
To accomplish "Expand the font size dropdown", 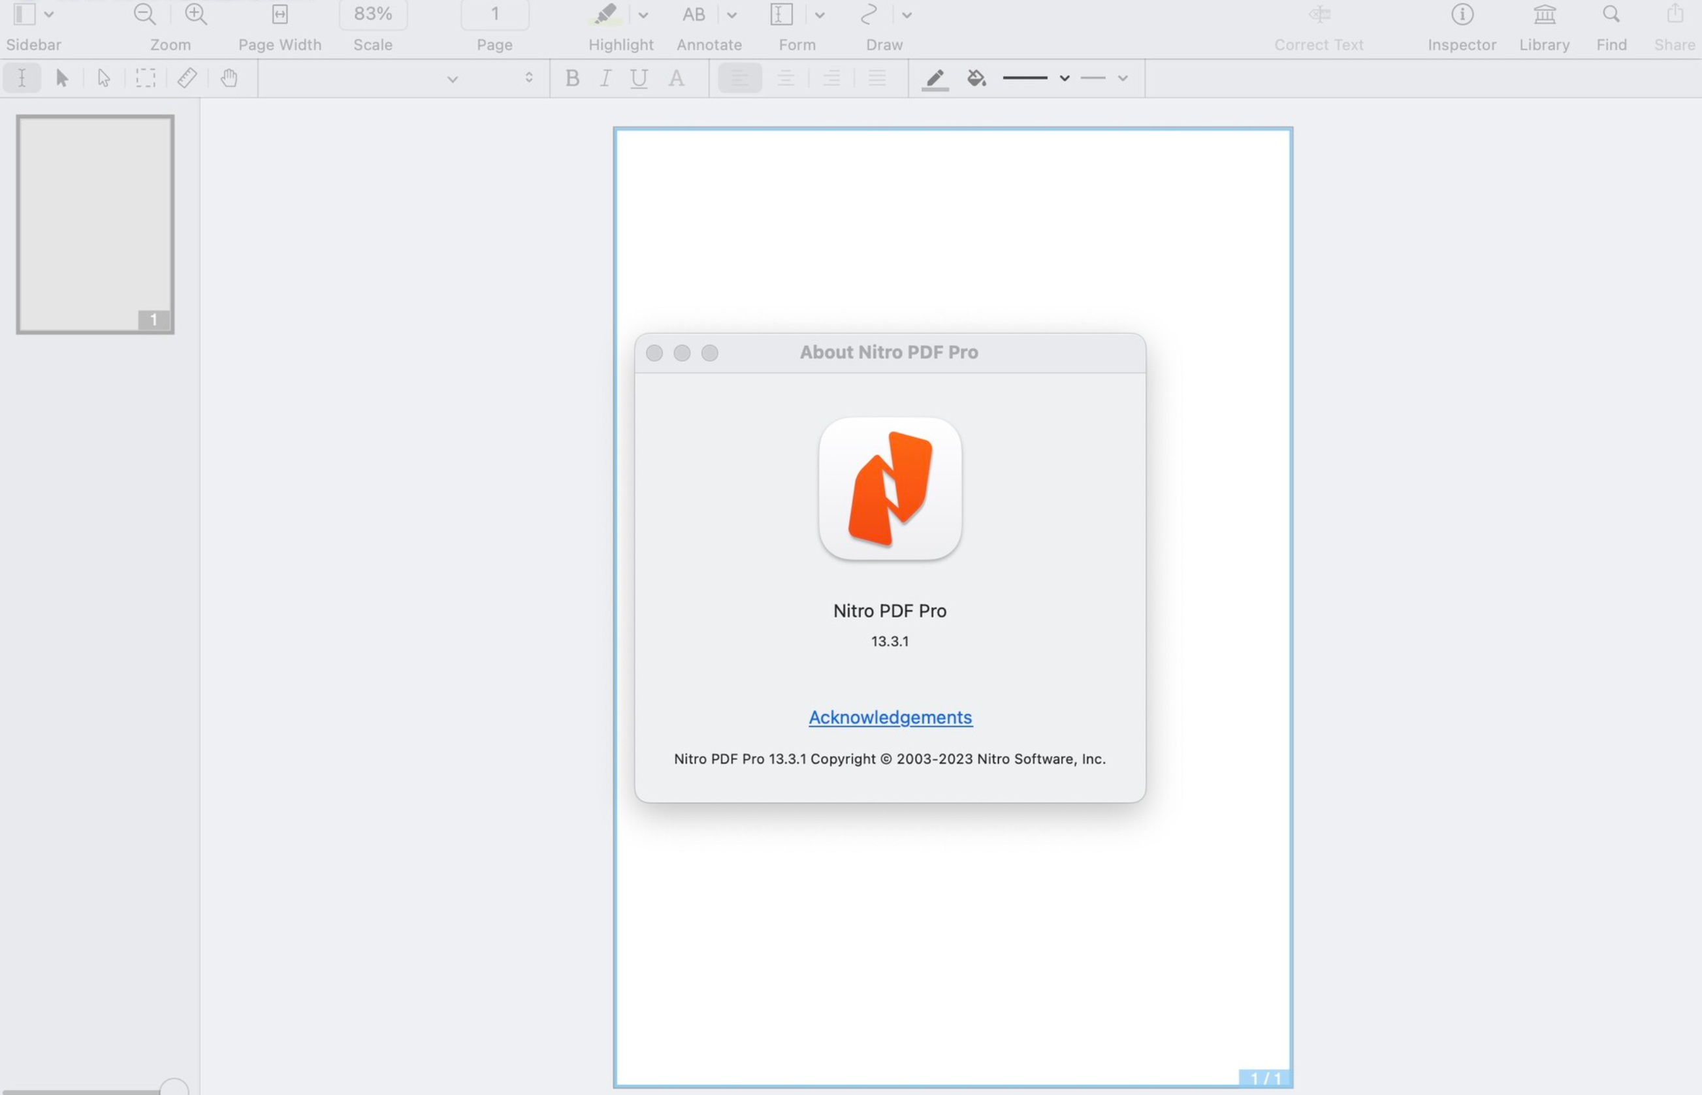I will point(530,78).
